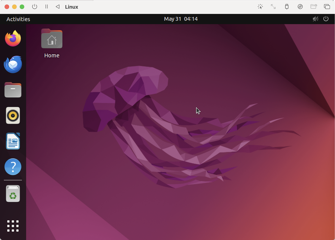This screenshot has width=335, height=240.
Task: Click the VM power button beside pause
Action: pyautogui.click(x=35, y=7)
